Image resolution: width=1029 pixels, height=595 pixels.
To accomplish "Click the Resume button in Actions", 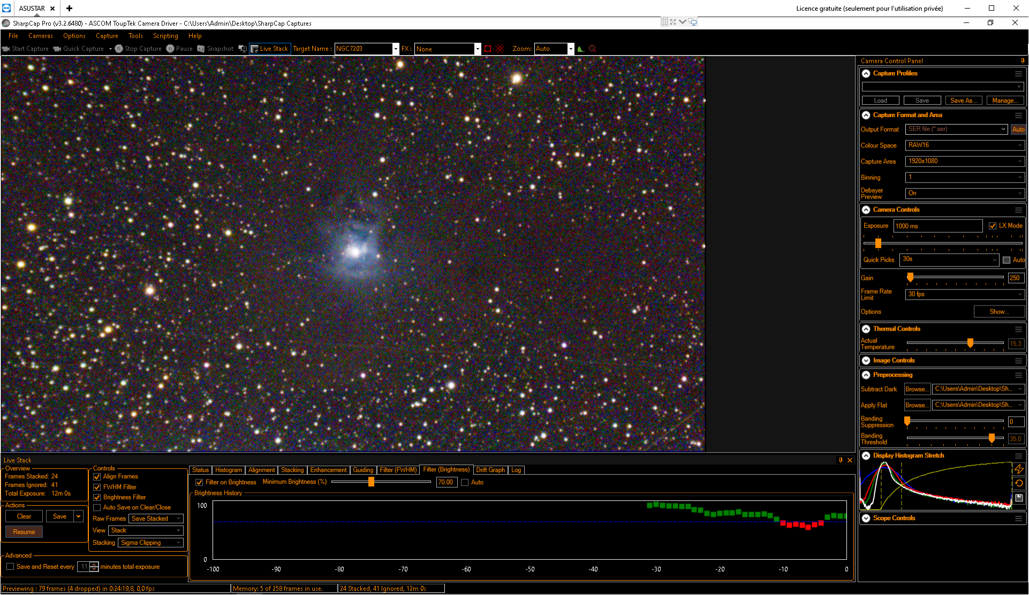I will pyautogui.click(x=24, y=532).
